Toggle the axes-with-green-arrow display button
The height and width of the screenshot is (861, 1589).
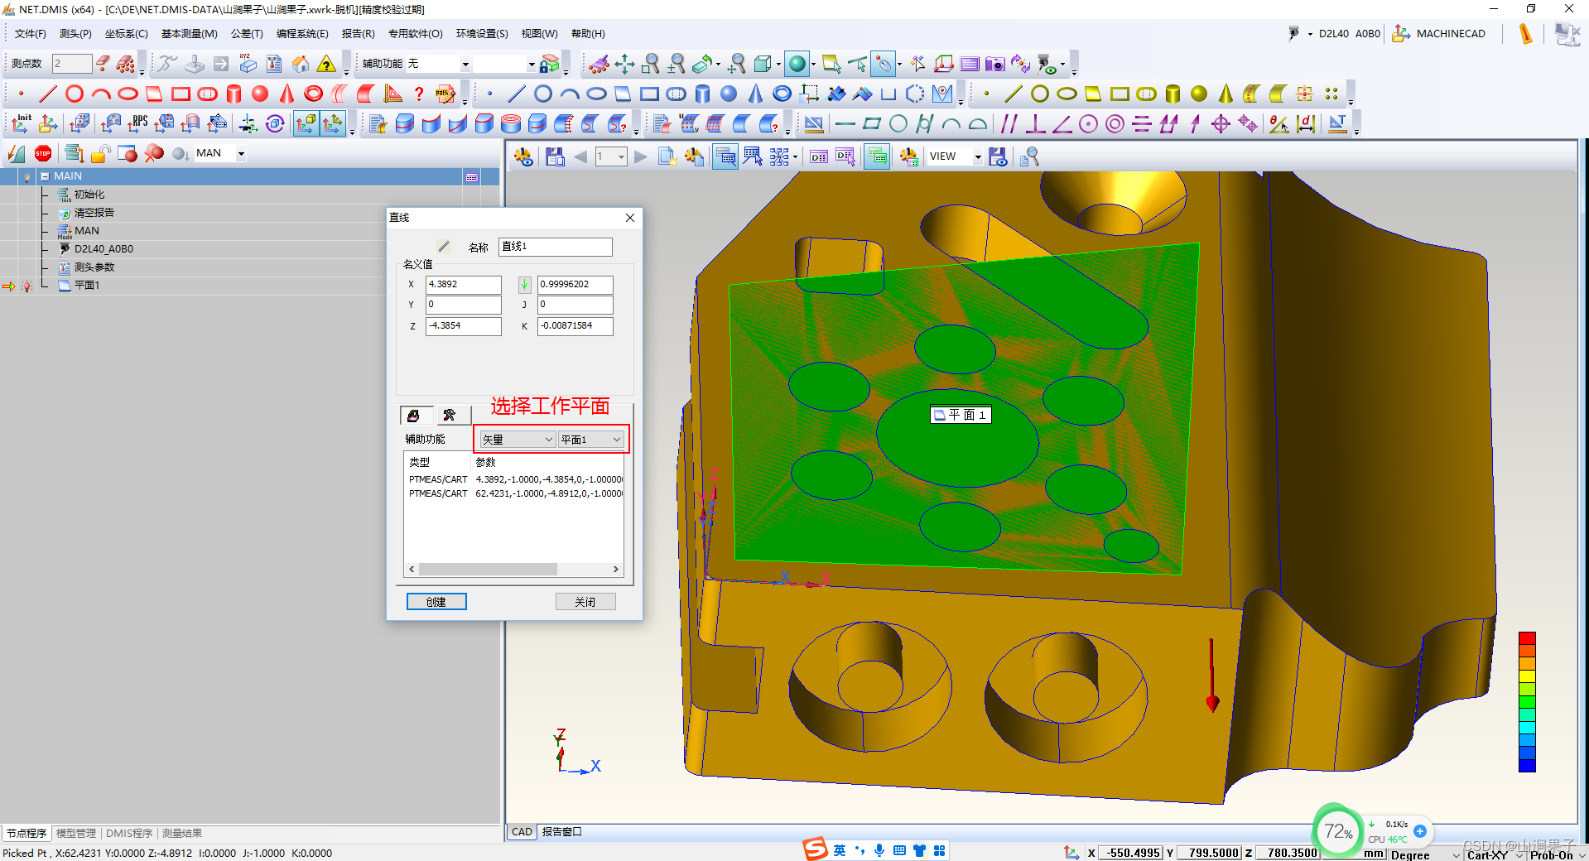[x=332, y=123]
